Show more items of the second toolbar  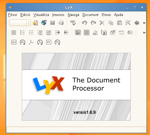pyautogui.click(x=144, y=33)
